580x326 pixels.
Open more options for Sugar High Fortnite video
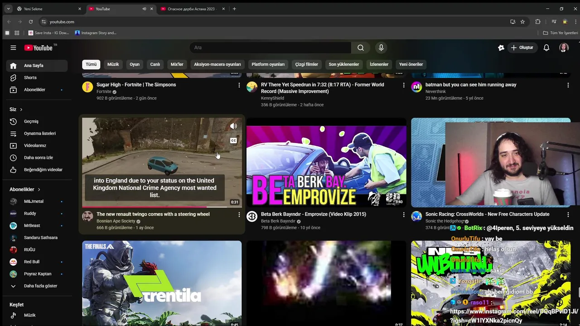pos(239,85)
